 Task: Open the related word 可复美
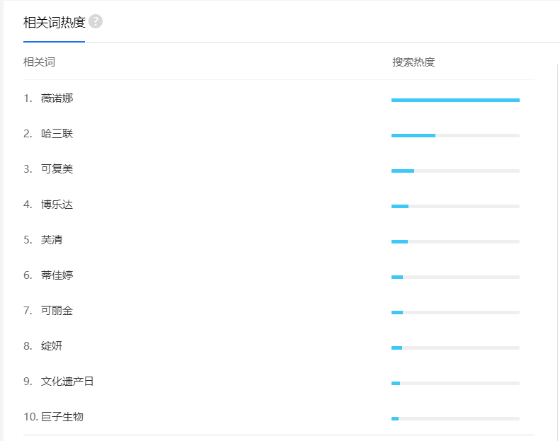tap(57, 169)
